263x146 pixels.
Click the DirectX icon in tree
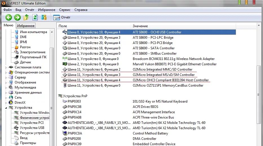[x=11, y=103]
